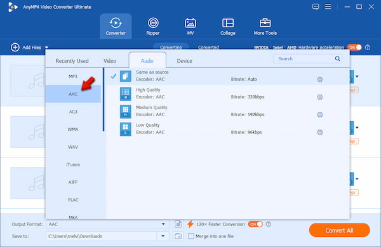Viewport: 381px width, 247px height.
Task: Select WMA format in sidebar
Action: [73, 130]
